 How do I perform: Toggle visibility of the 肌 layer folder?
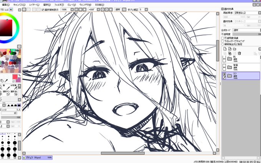pyautogui.click(x=224, y=57)
